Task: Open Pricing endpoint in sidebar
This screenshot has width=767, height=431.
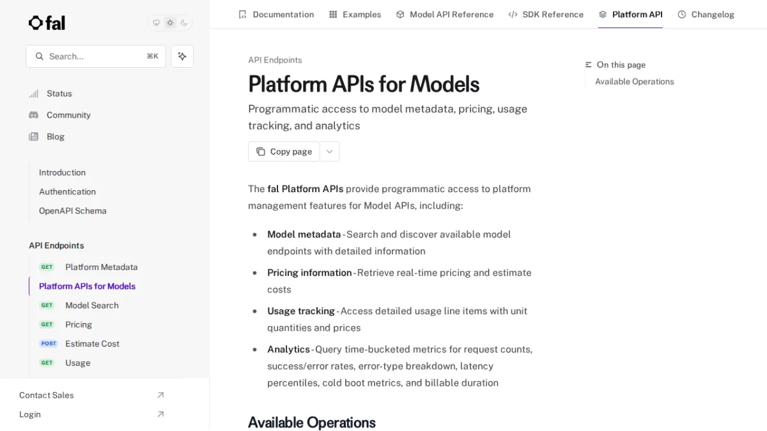Action: click(79, 324)
